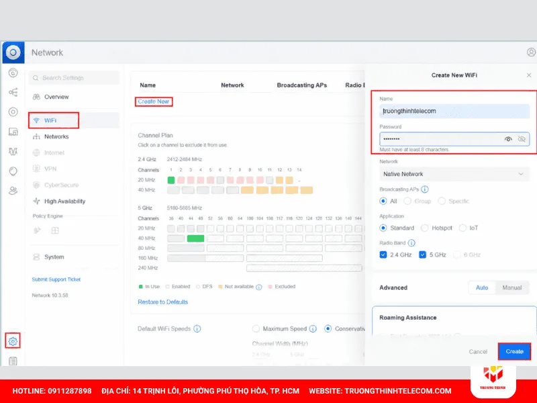Image resolution: width=537 pixels, height=403 pixels.
Task: Click the UniFi logo at top left
Action: click(x=13, y=52)
